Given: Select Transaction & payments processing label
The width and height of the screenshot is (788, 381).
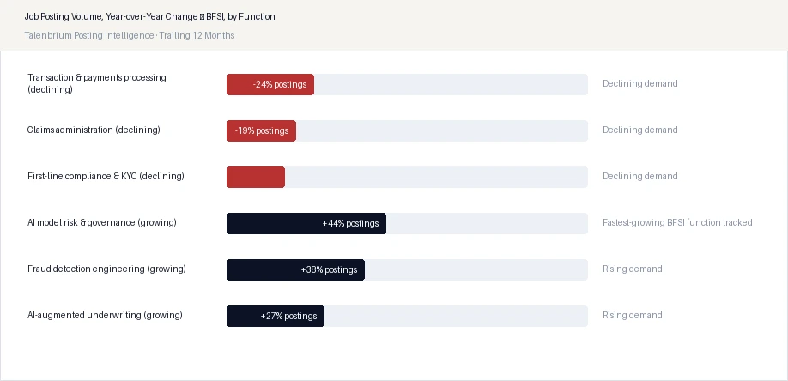Looking at the screenshot, I should click(x=97, y=83).
